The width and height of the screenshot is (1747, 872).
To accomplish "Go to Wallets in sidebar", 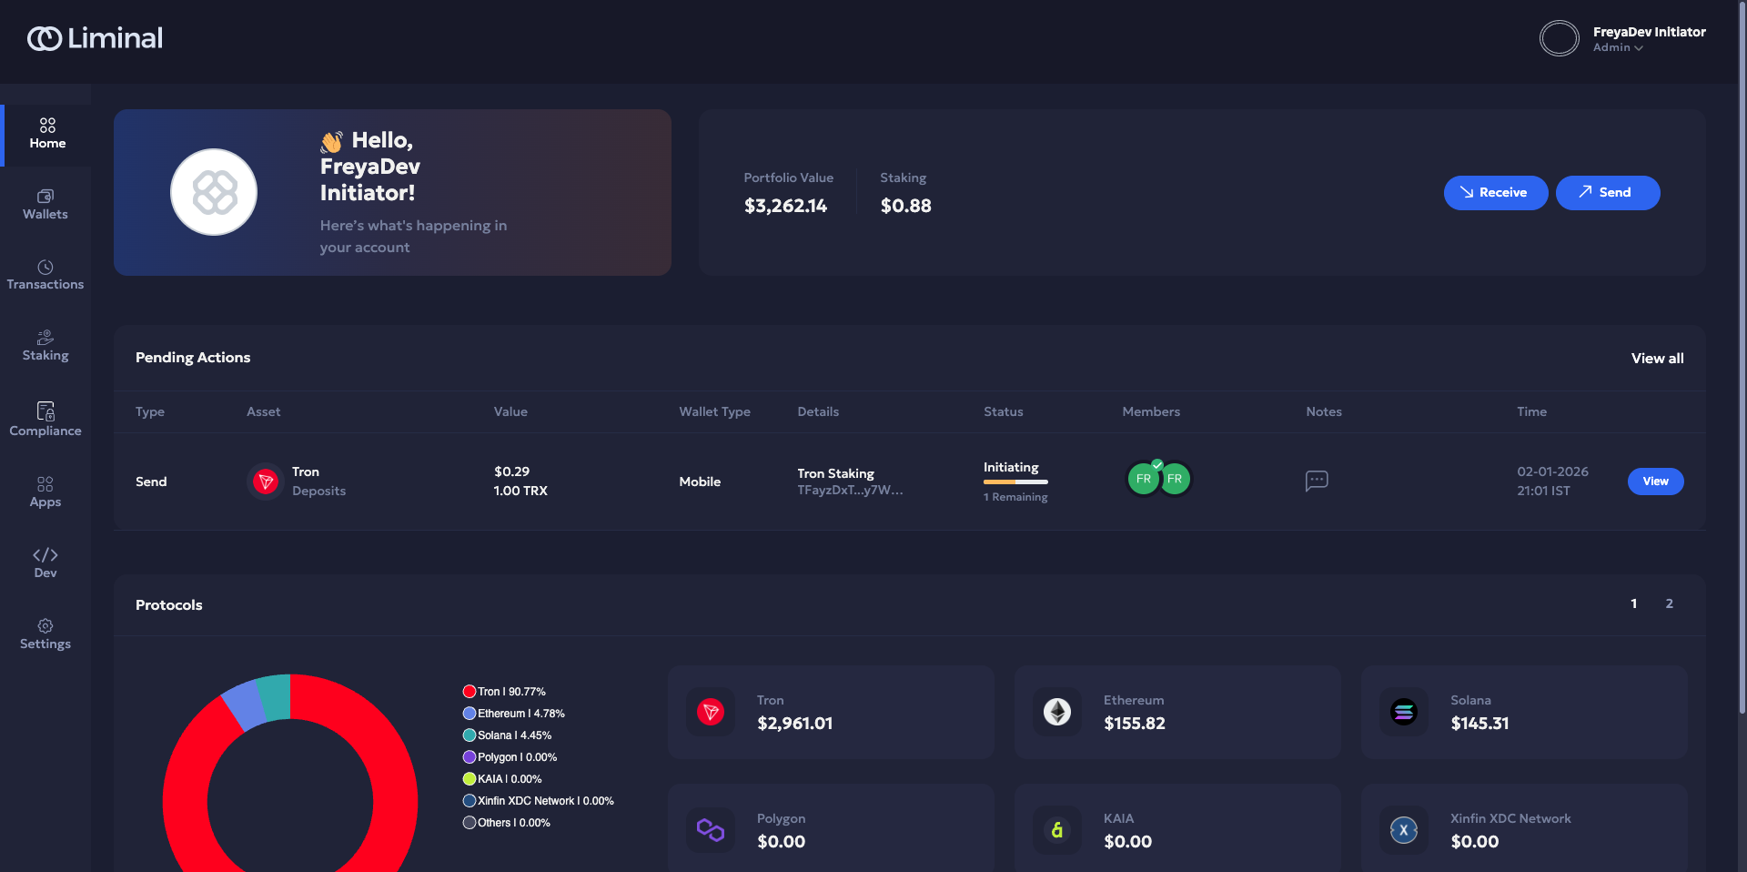I will [45, 205].
